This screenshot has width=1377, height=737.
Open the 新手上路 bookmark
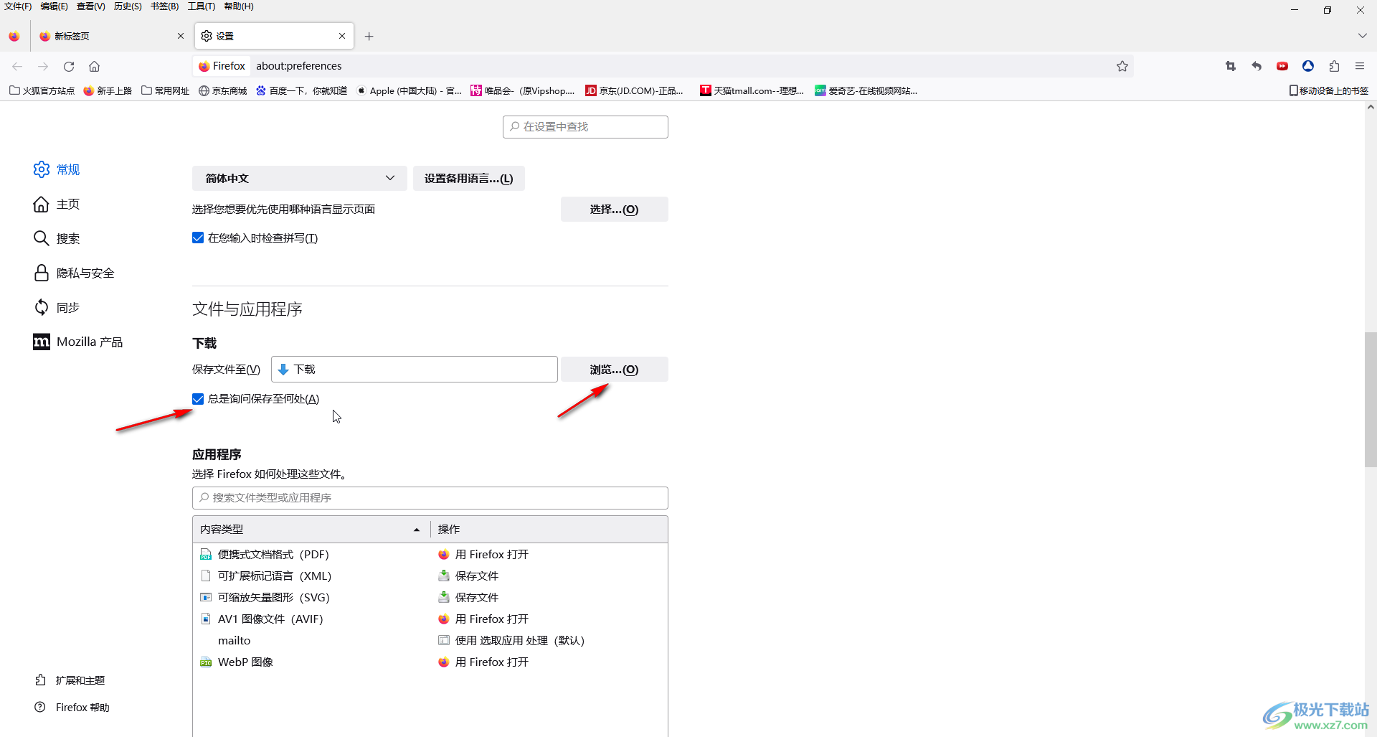108,90
